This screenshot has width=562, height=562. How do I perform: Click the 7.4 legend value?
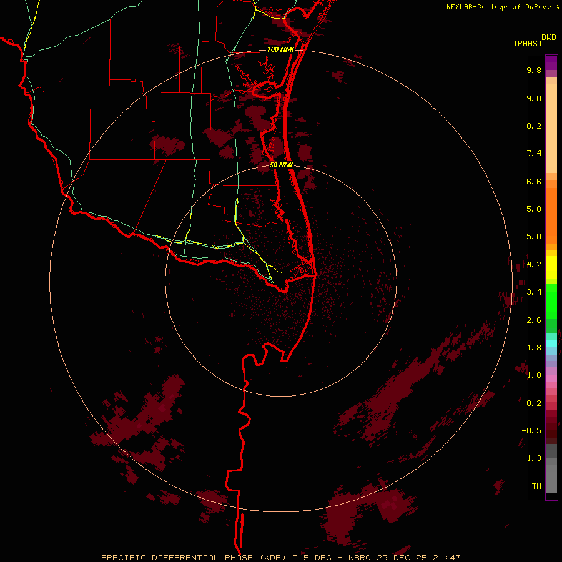click(x=534, y=154)
